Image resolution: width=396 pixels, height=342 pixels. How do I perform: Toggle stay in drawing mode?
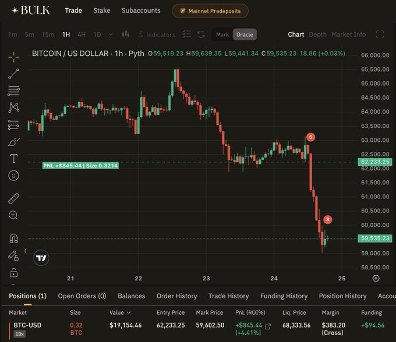(13, 256)
